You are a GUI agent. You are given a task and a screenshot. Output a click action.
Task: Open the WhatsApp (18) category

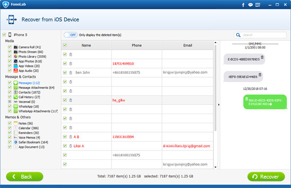(29, 106)
